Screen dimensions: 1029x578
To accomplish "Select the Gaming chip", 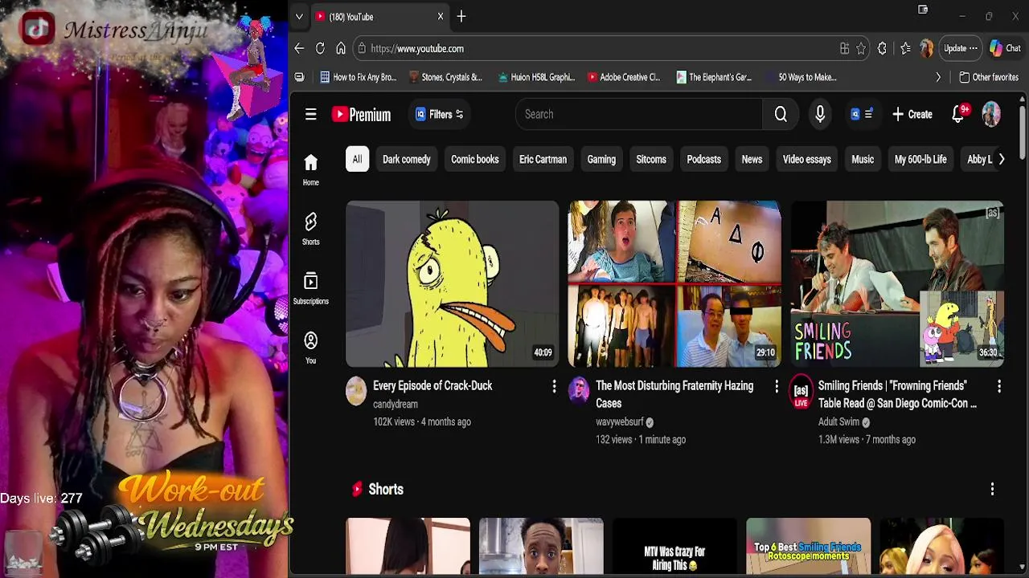I will coord(601,159).
